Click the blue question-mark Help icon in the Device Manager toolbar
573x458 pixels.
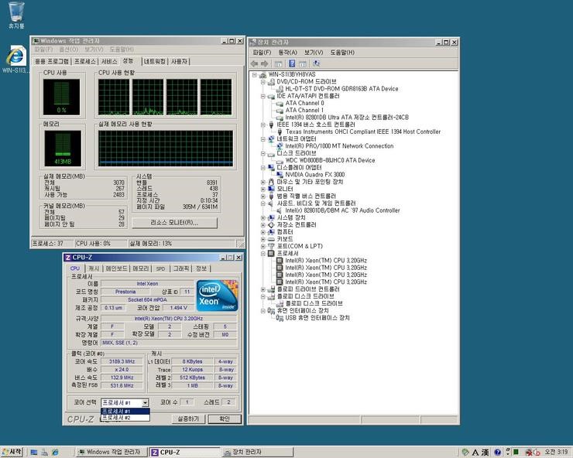click(292, 63)
